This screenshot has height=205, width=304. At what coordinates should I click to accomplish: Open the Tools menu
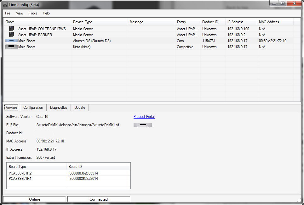pos(33,13)
